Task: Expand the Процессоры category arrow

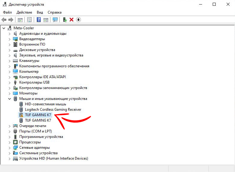Action: [x=10, y=142]
